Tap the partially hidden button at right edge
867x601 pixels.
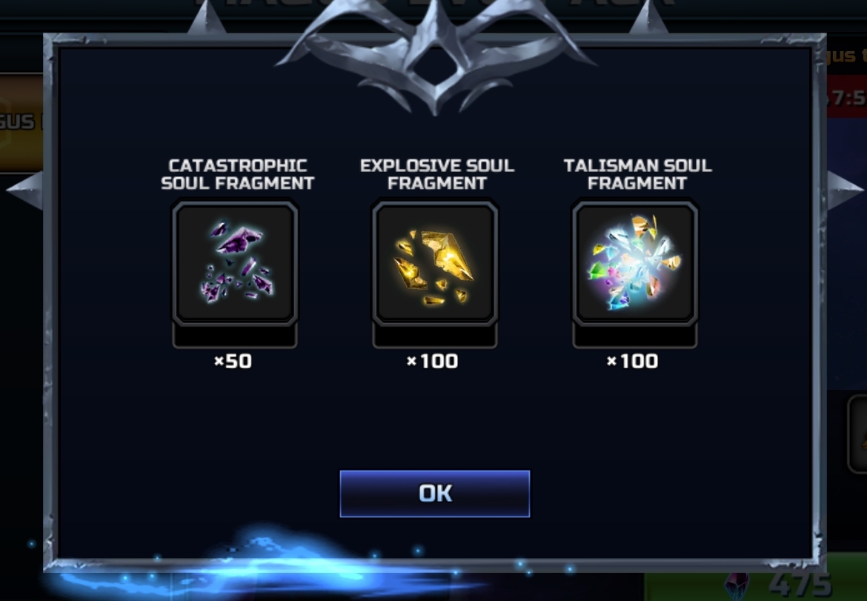pyautogui.click(x=857, y=434)
